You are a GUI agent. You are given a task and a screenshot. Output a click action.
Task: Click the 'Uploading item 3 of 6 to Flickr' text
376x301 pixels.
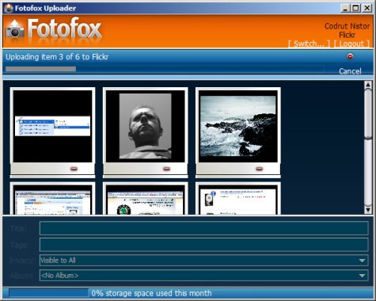tap(57, 57)
